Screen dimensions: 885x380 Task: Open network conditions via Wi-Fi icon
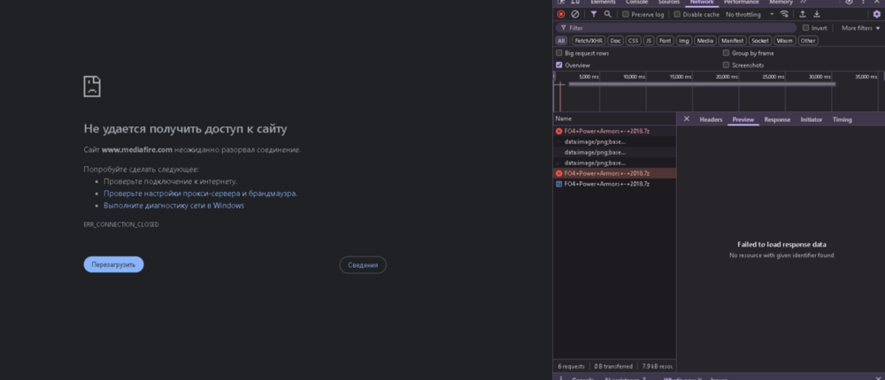[x=784, y=14]
